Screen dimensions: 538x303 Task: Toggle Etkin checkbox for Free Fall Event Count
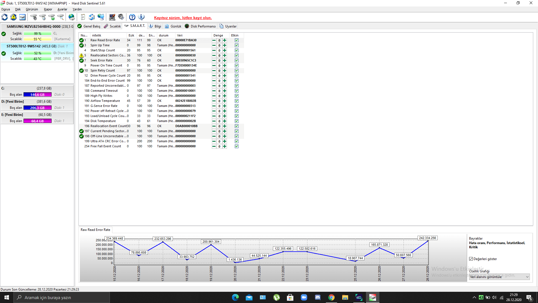pos(236,146)
